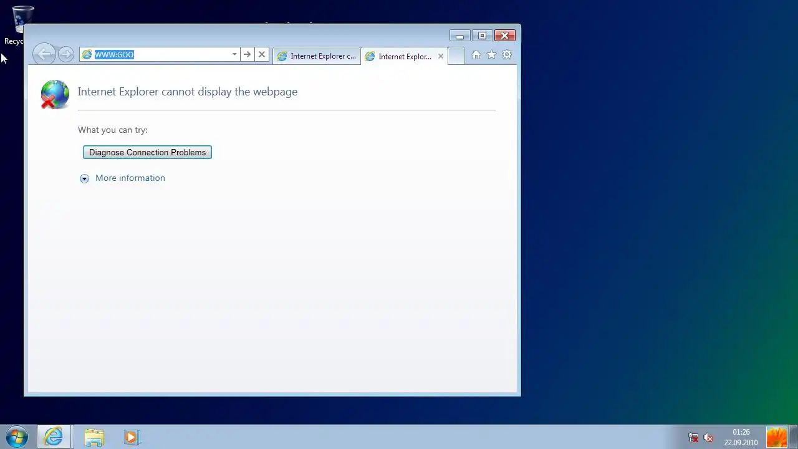Click the "What you can try:" text
This screenshot has height=449, width=798.
113,130
